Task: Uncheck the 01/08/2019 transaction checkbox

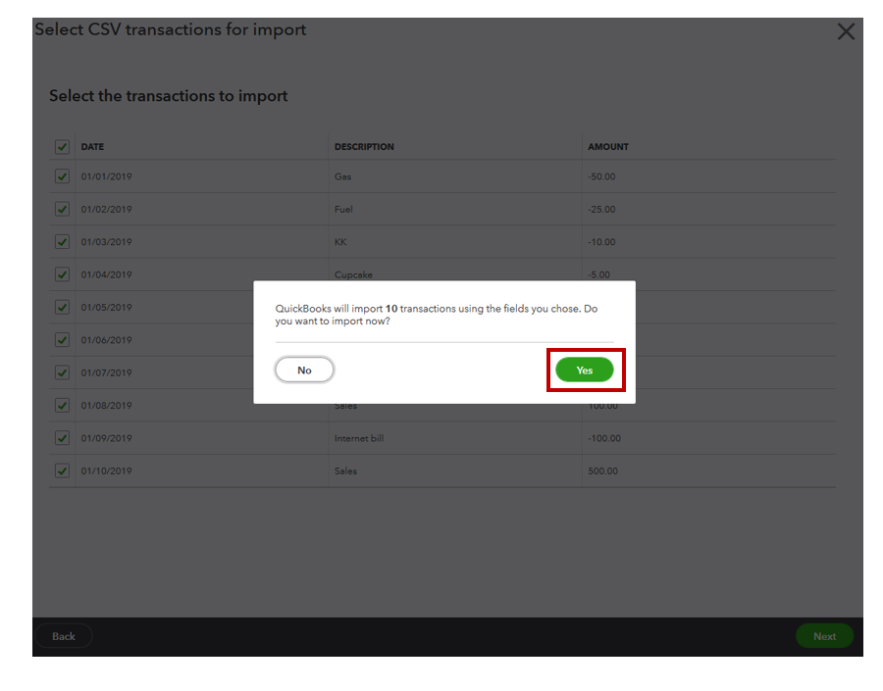Action: (x=62, y=405)
